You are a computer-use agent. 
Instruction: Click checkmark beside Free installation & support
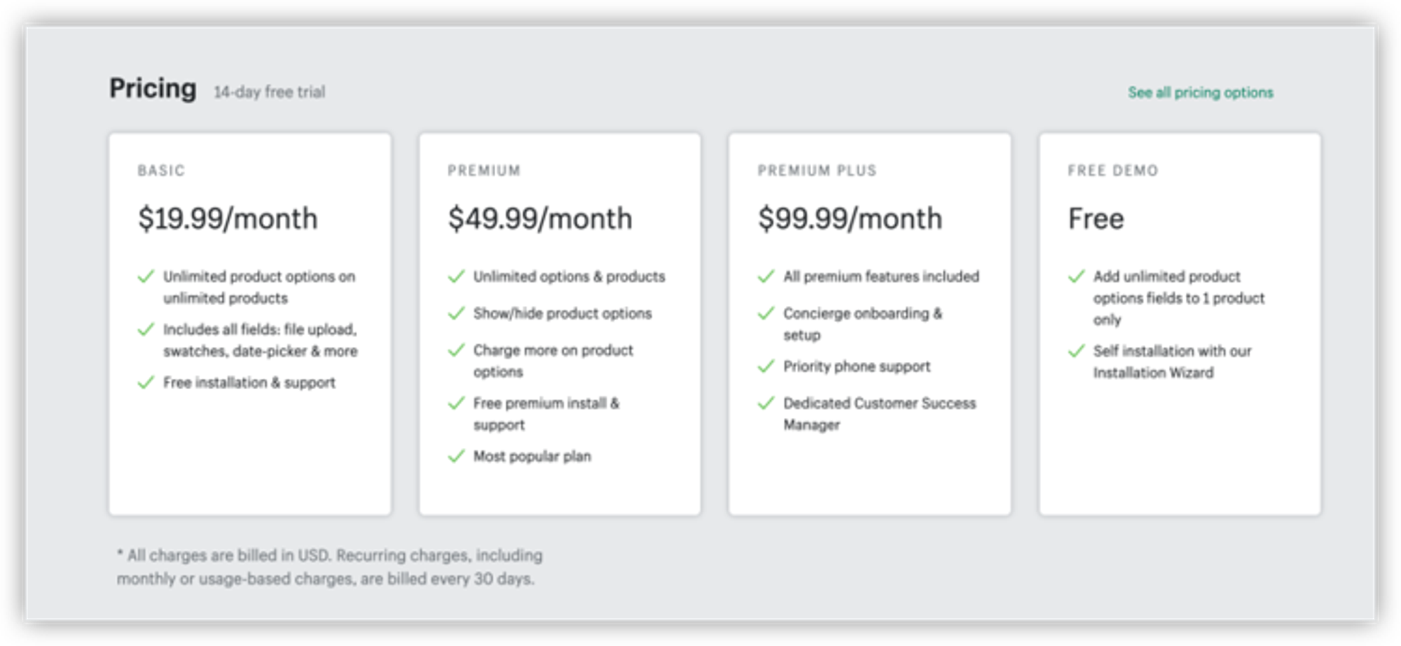[x=146, y=382]
